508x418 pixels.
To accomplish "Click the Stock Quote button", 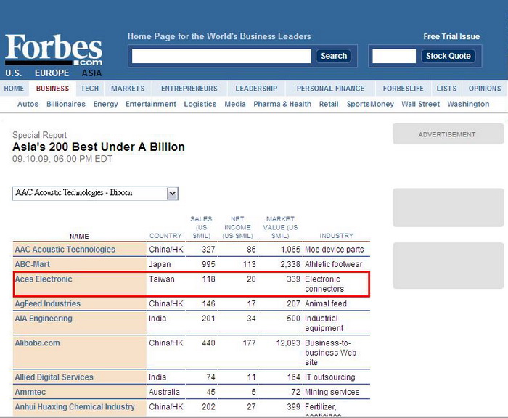I will tap(448, 56).
